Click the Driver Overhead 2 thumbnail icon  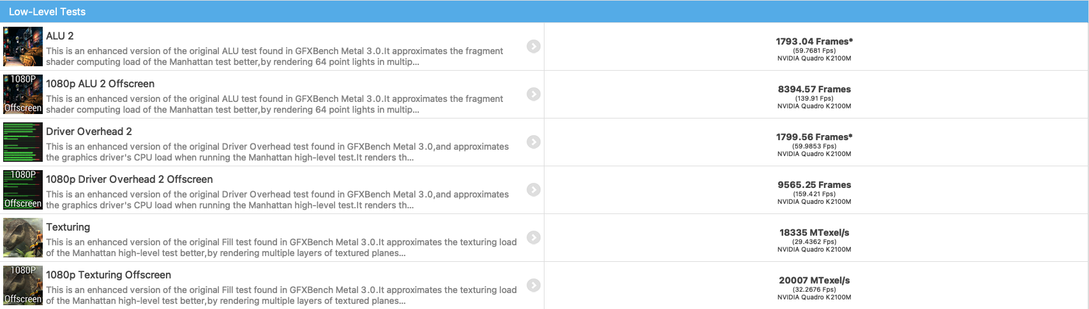pyautogui.click(x=23, y=142)
